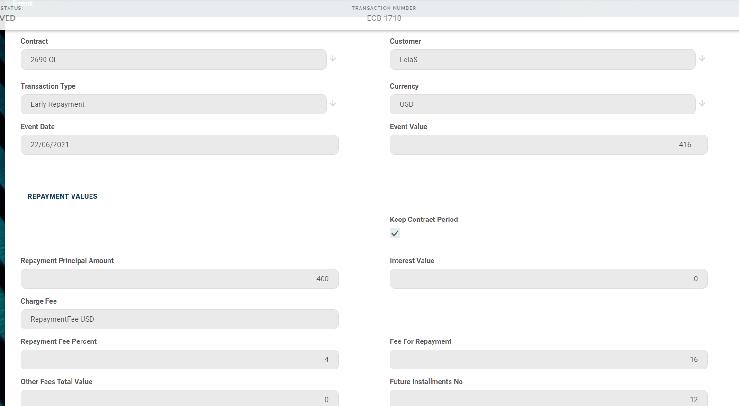Viewport: 739px width, 406px height.
Task: Open the Customer field showing LeiaS
Action: point(542,60)
